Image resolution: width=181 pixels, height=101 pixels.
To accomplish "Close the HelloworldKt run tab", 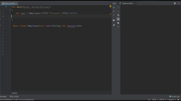I will pos(134,4).
